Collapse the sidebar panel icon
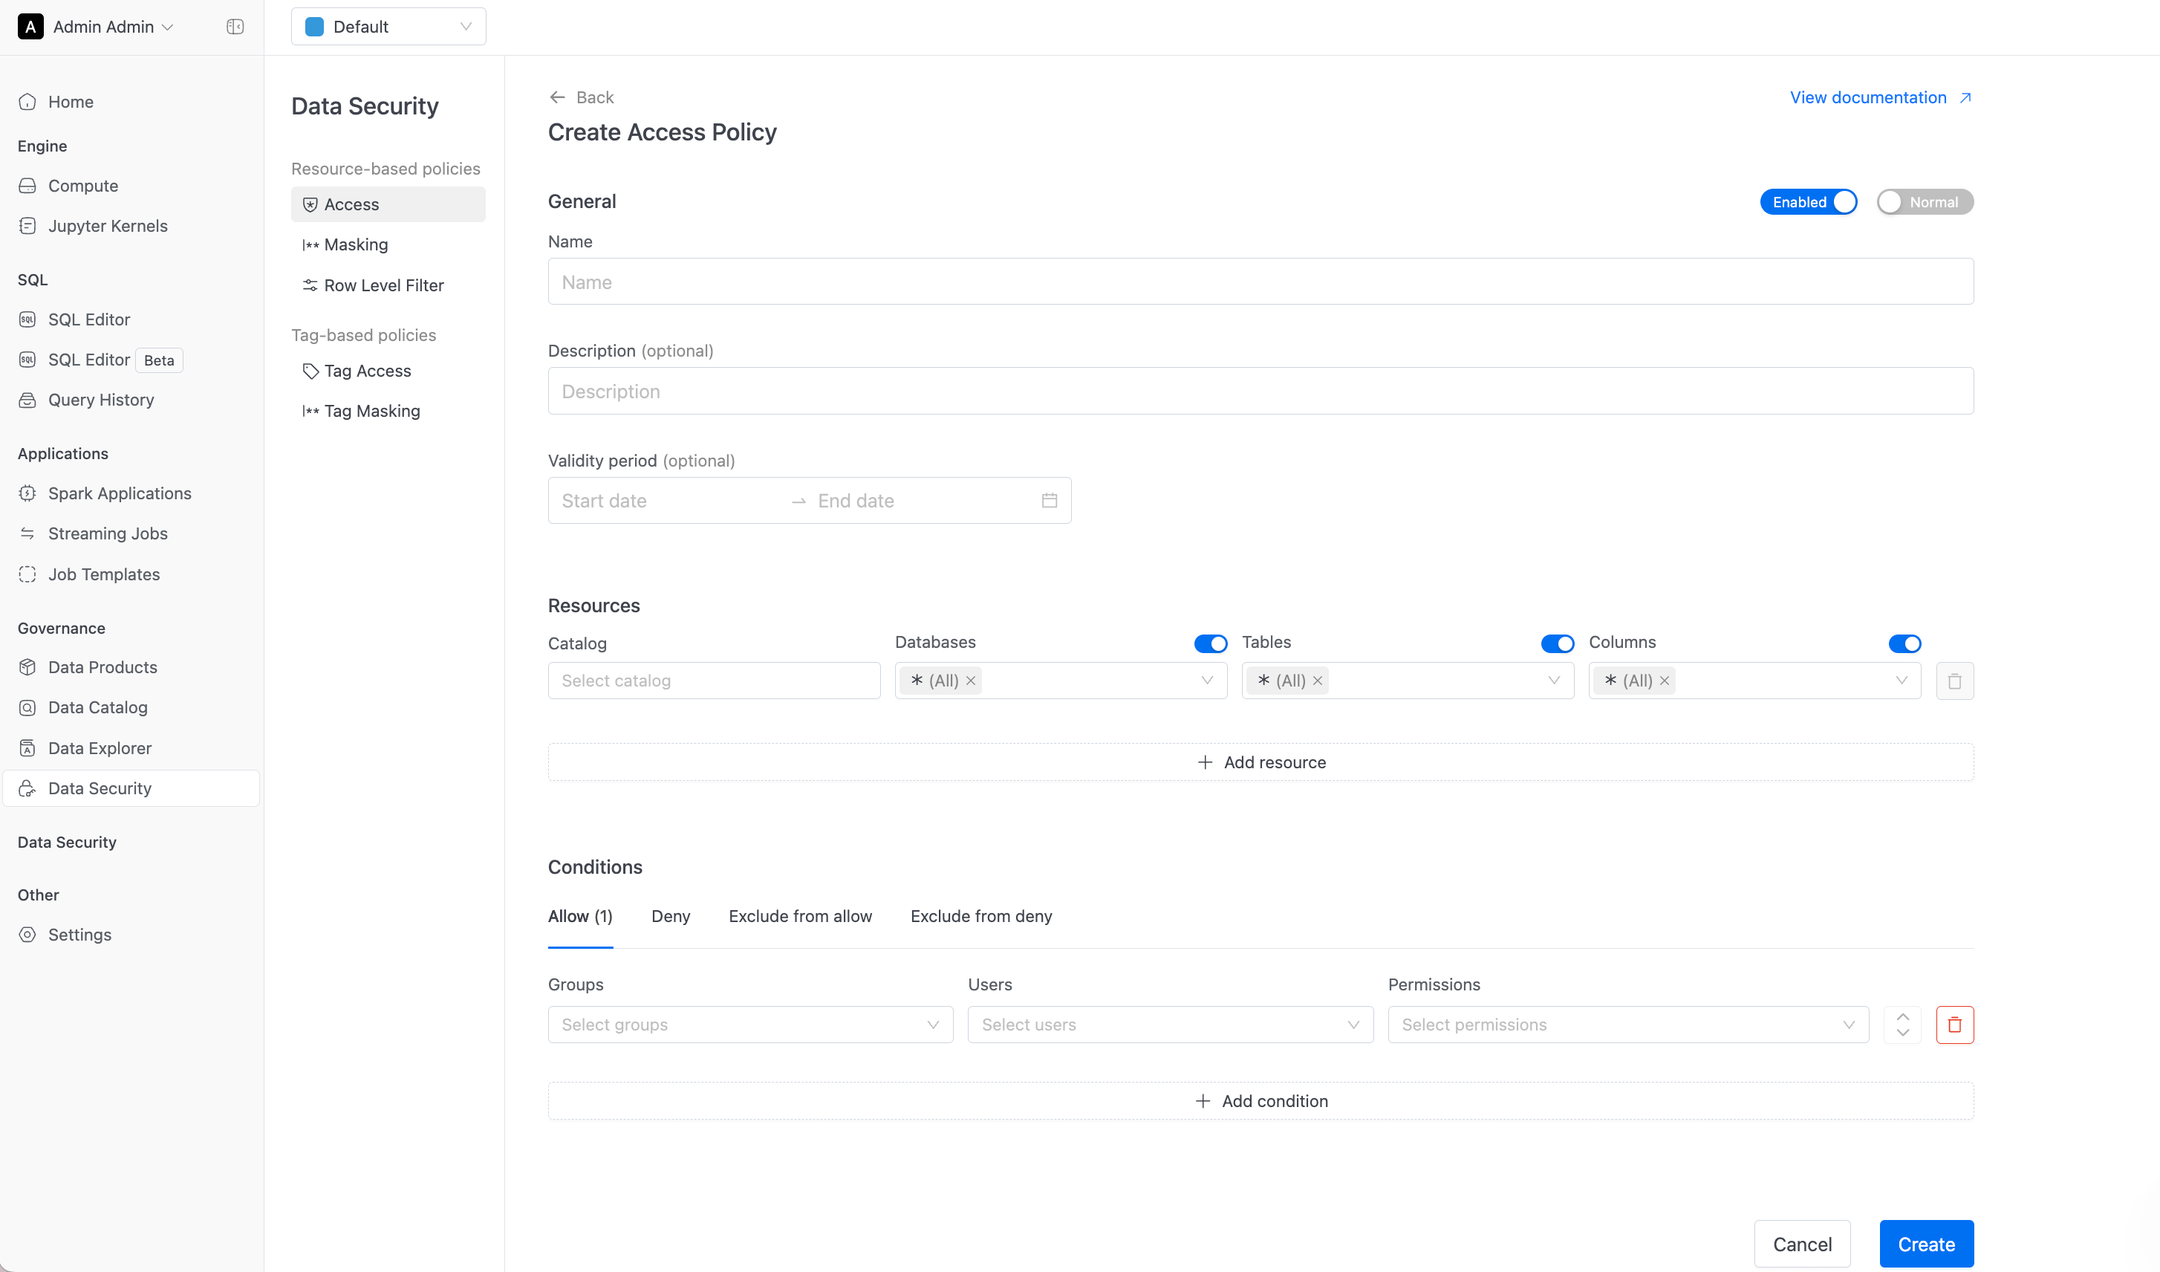The width and height of the screenshot is (2160, 1272). tap(235, 27)
